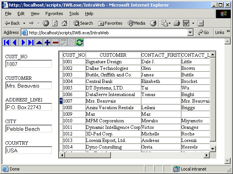Click the URL text in the Address bar

[69, 33]
